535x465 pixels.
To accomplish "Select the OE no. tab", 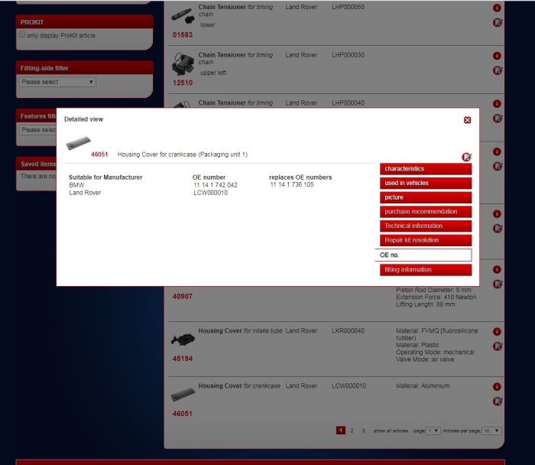I will (423, 255).
